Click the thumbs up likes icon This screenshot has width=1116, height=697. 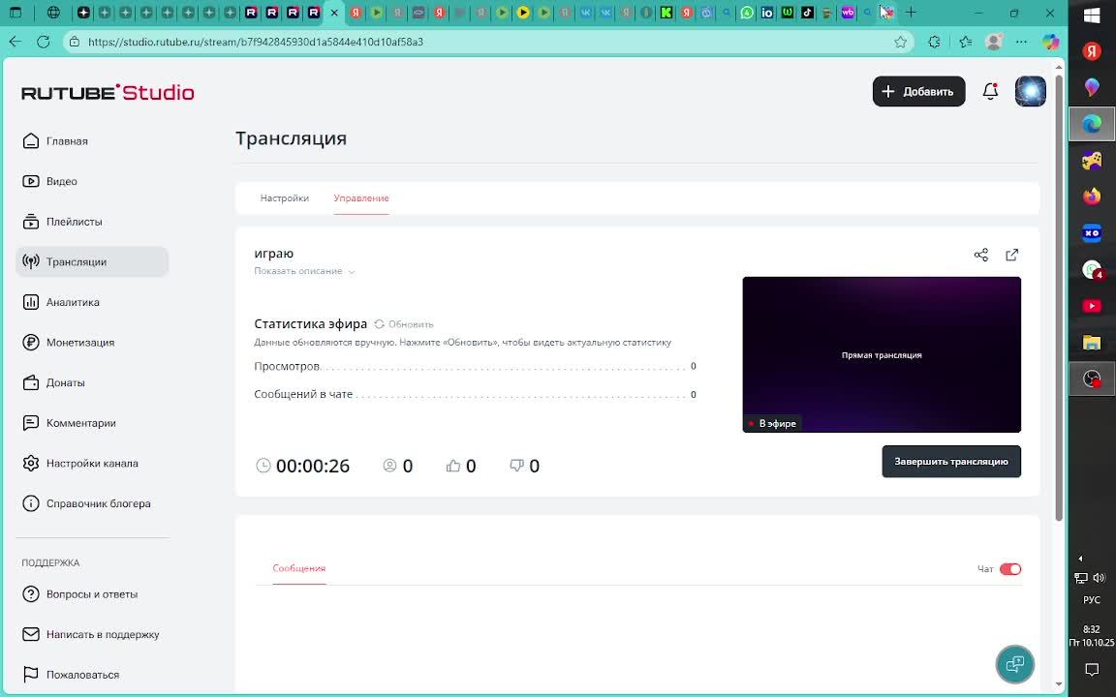[x=452, y=466]
